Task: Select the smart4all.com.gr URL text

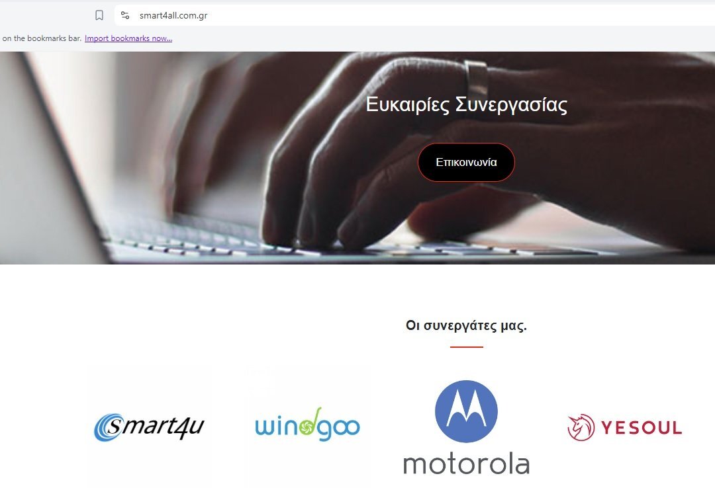Action: coord(173,15)
